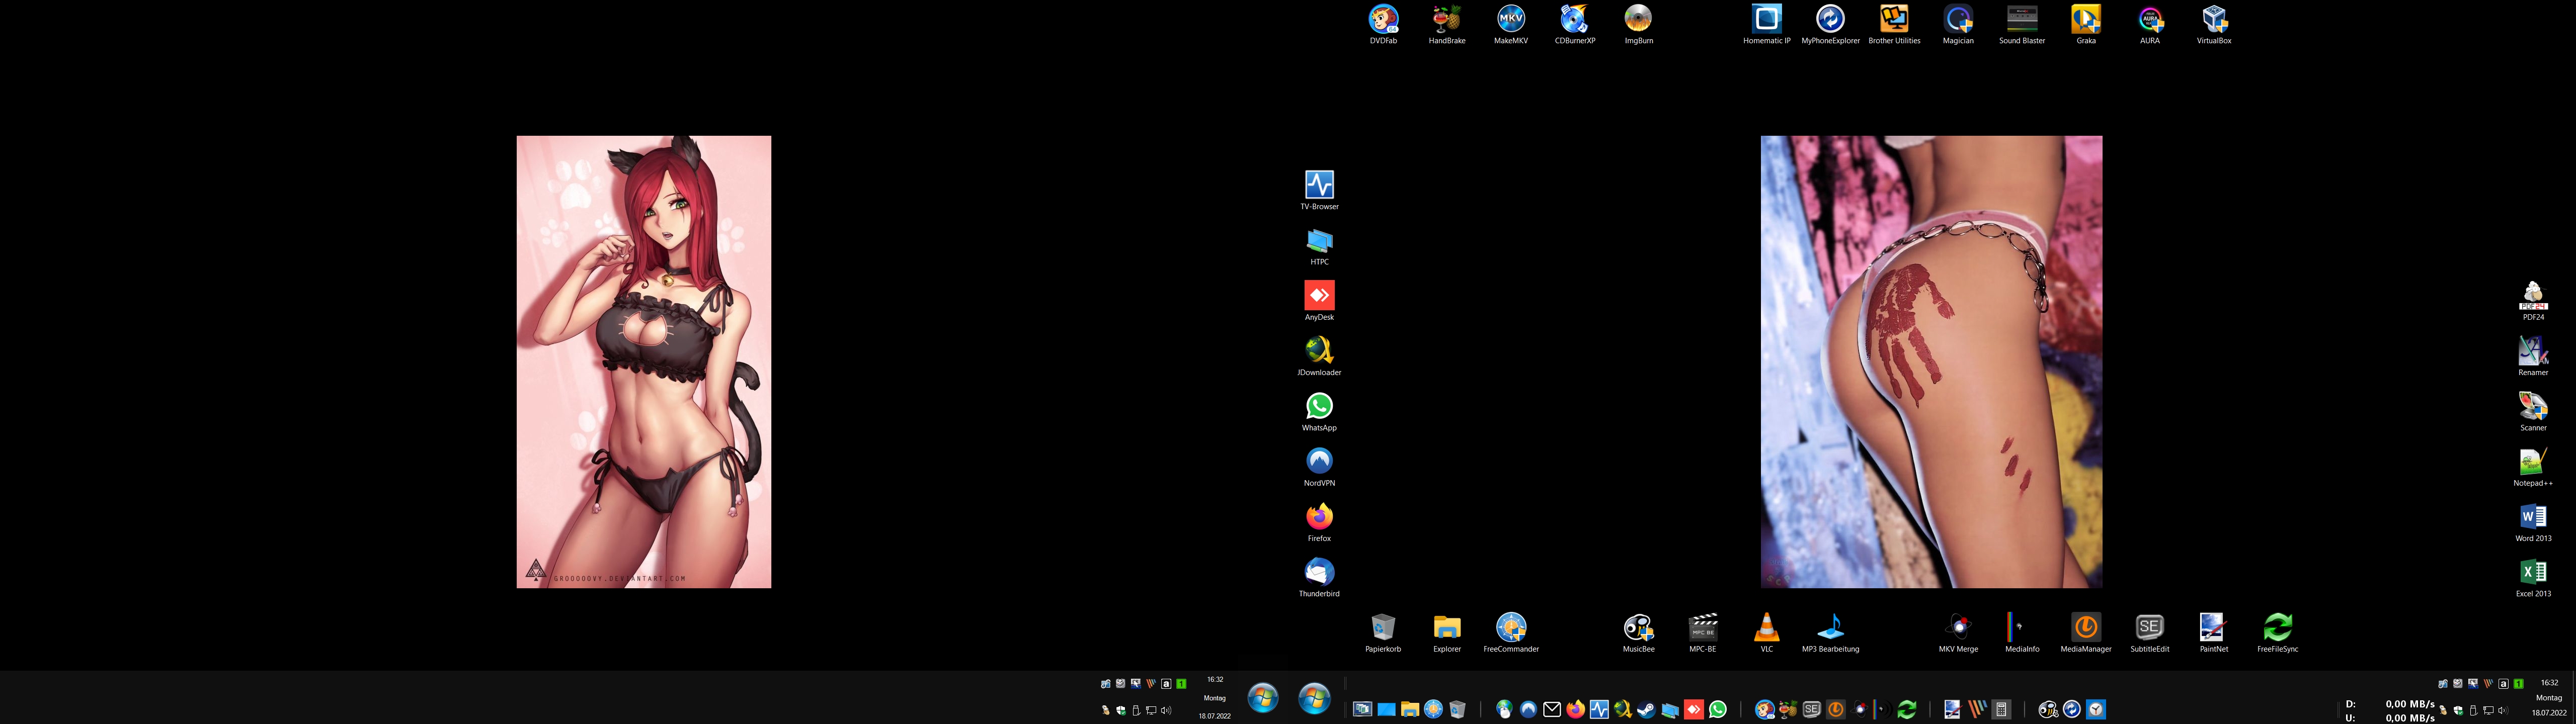Viewport: 2576px width, 724px height.
Task: Select the FreeFileSync desktop icon
Action: point(2278,633)
